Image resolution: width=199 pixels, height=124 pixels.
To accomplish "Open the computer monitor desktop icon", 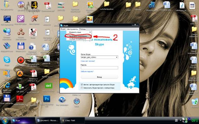I will [x=7, y=19].
